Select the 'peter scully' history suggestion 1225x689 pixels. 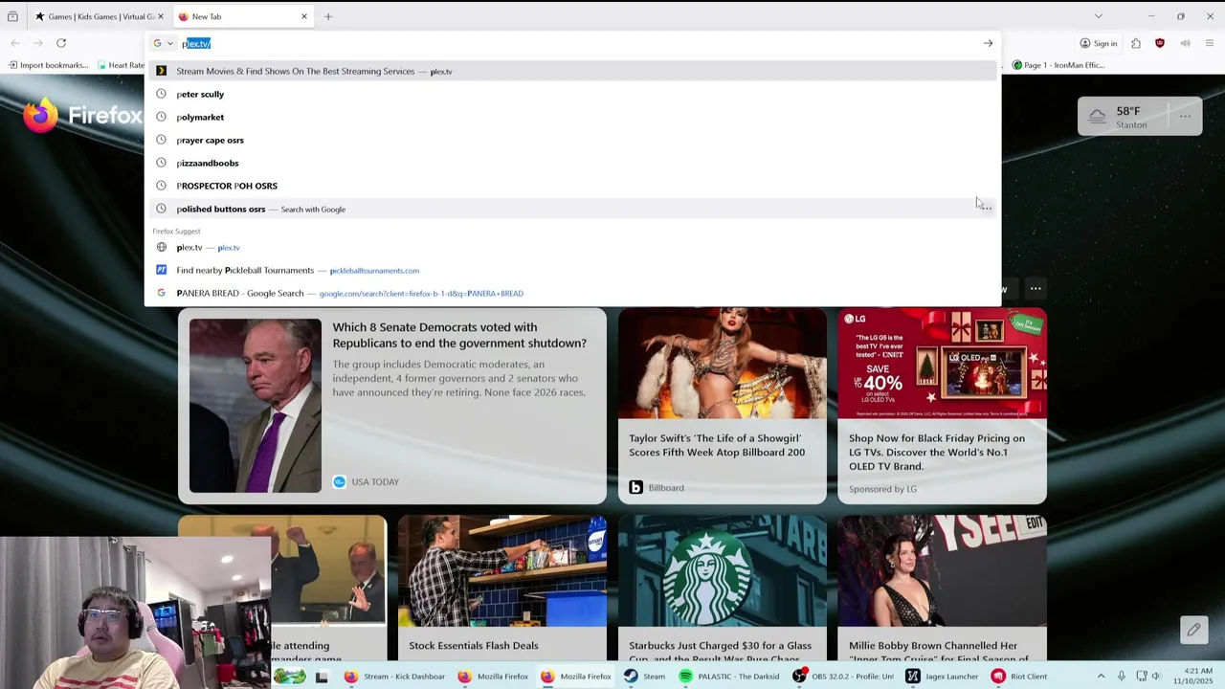572,94
